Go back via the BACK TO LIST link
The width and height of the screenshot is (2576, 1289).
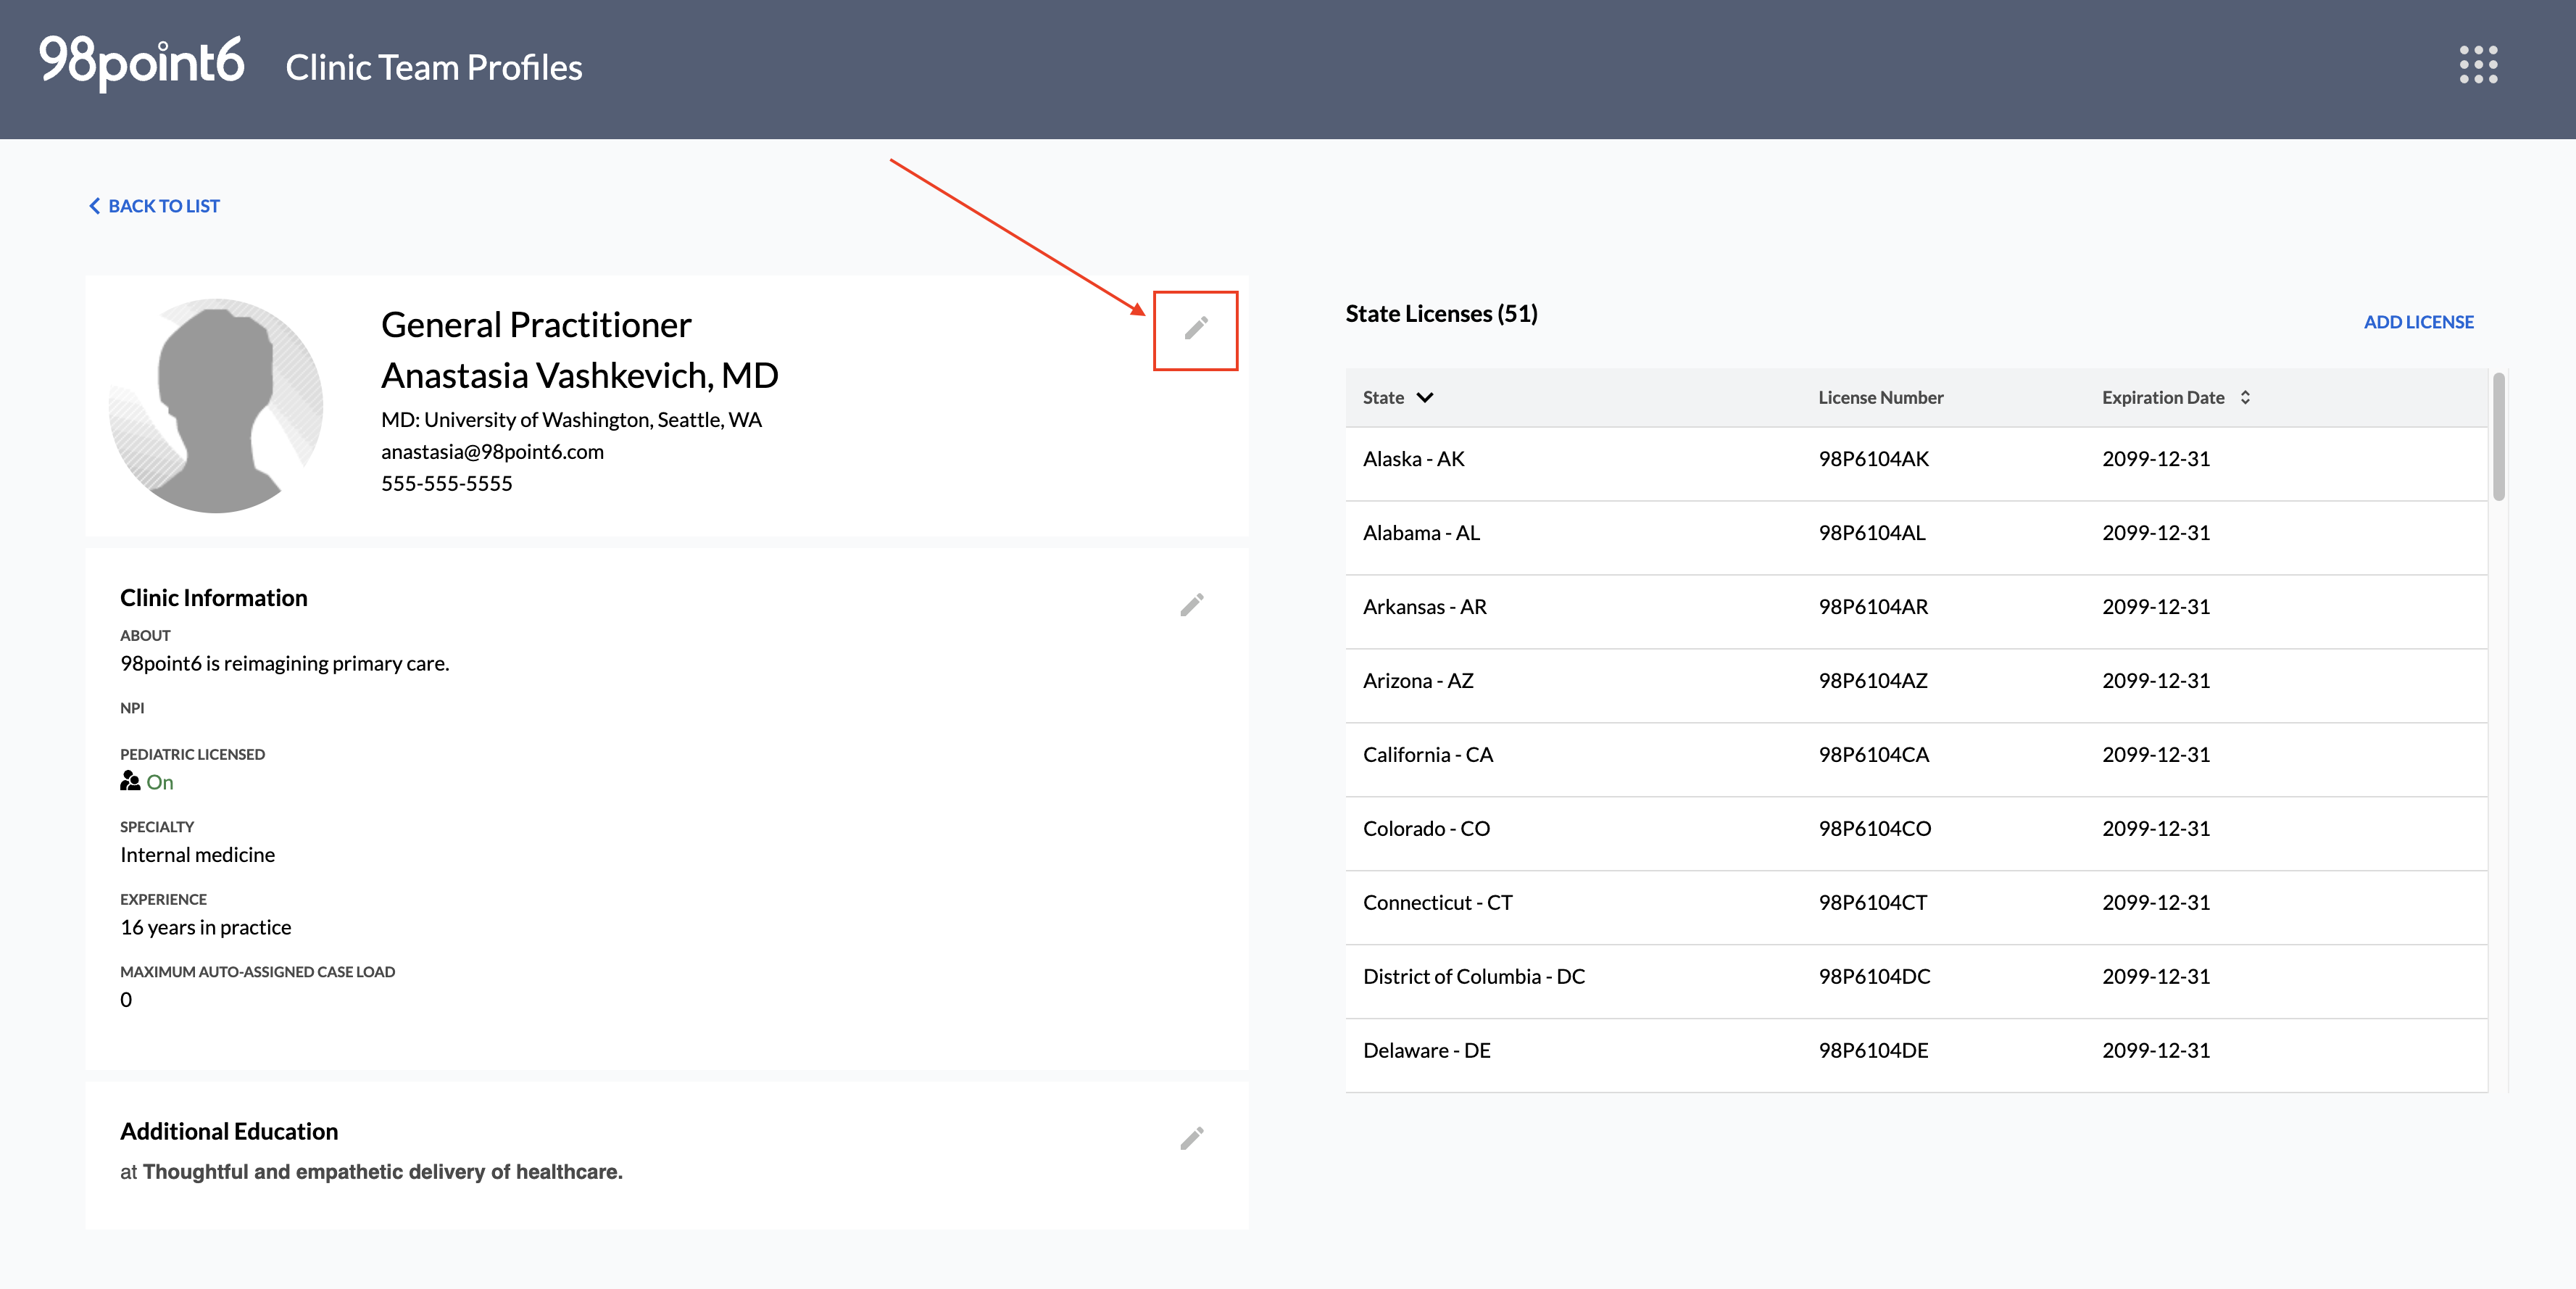point(154,206)
